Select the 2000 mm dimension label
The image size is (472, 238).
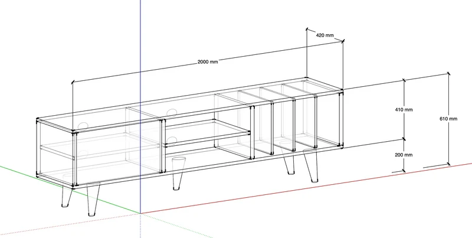[208, 62]
